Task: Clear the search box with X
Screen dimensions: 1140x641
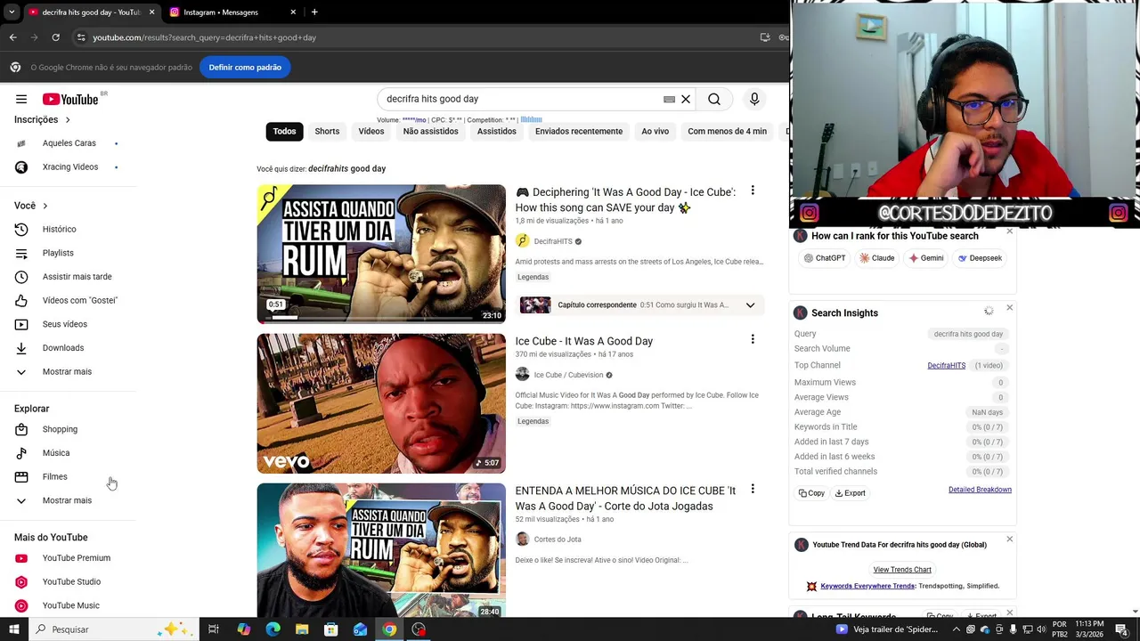Action: [686, 99]
